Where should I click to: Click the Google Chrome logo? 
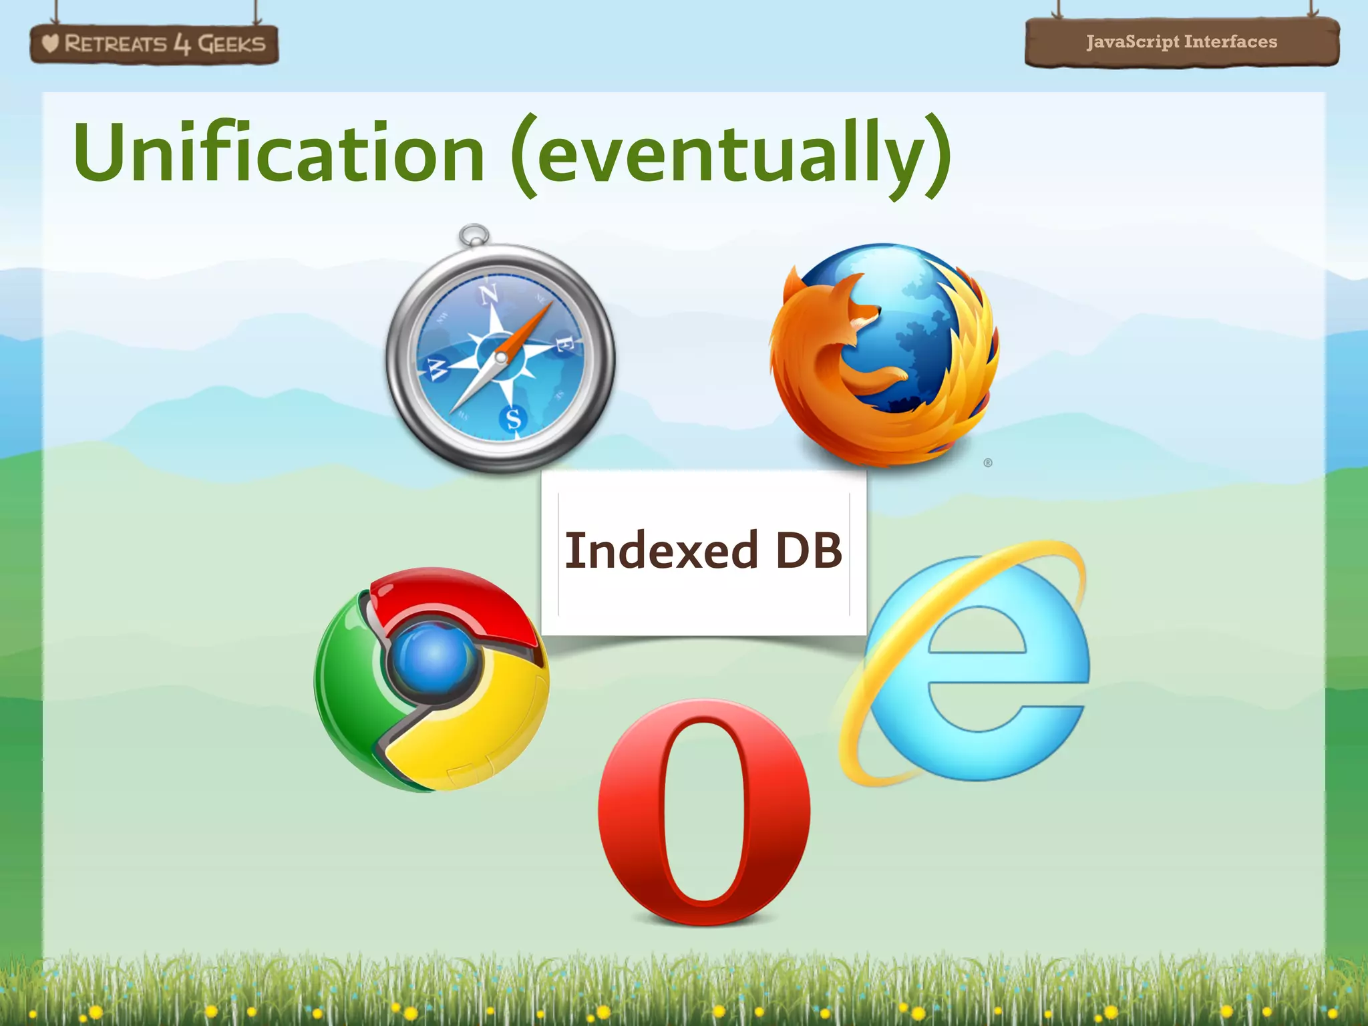point(432,680)
